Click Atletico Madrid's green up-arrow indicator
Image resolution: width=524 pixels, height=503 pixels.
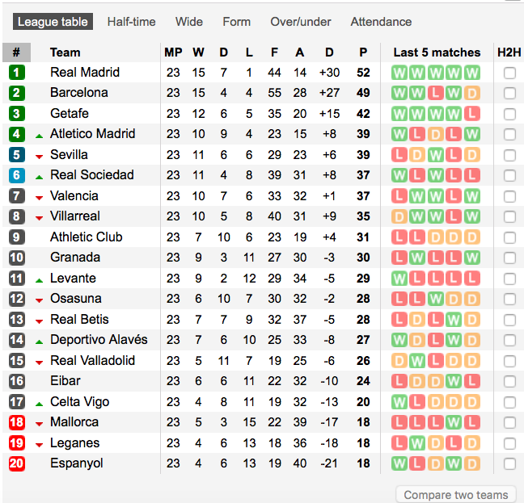pos(39,136)
